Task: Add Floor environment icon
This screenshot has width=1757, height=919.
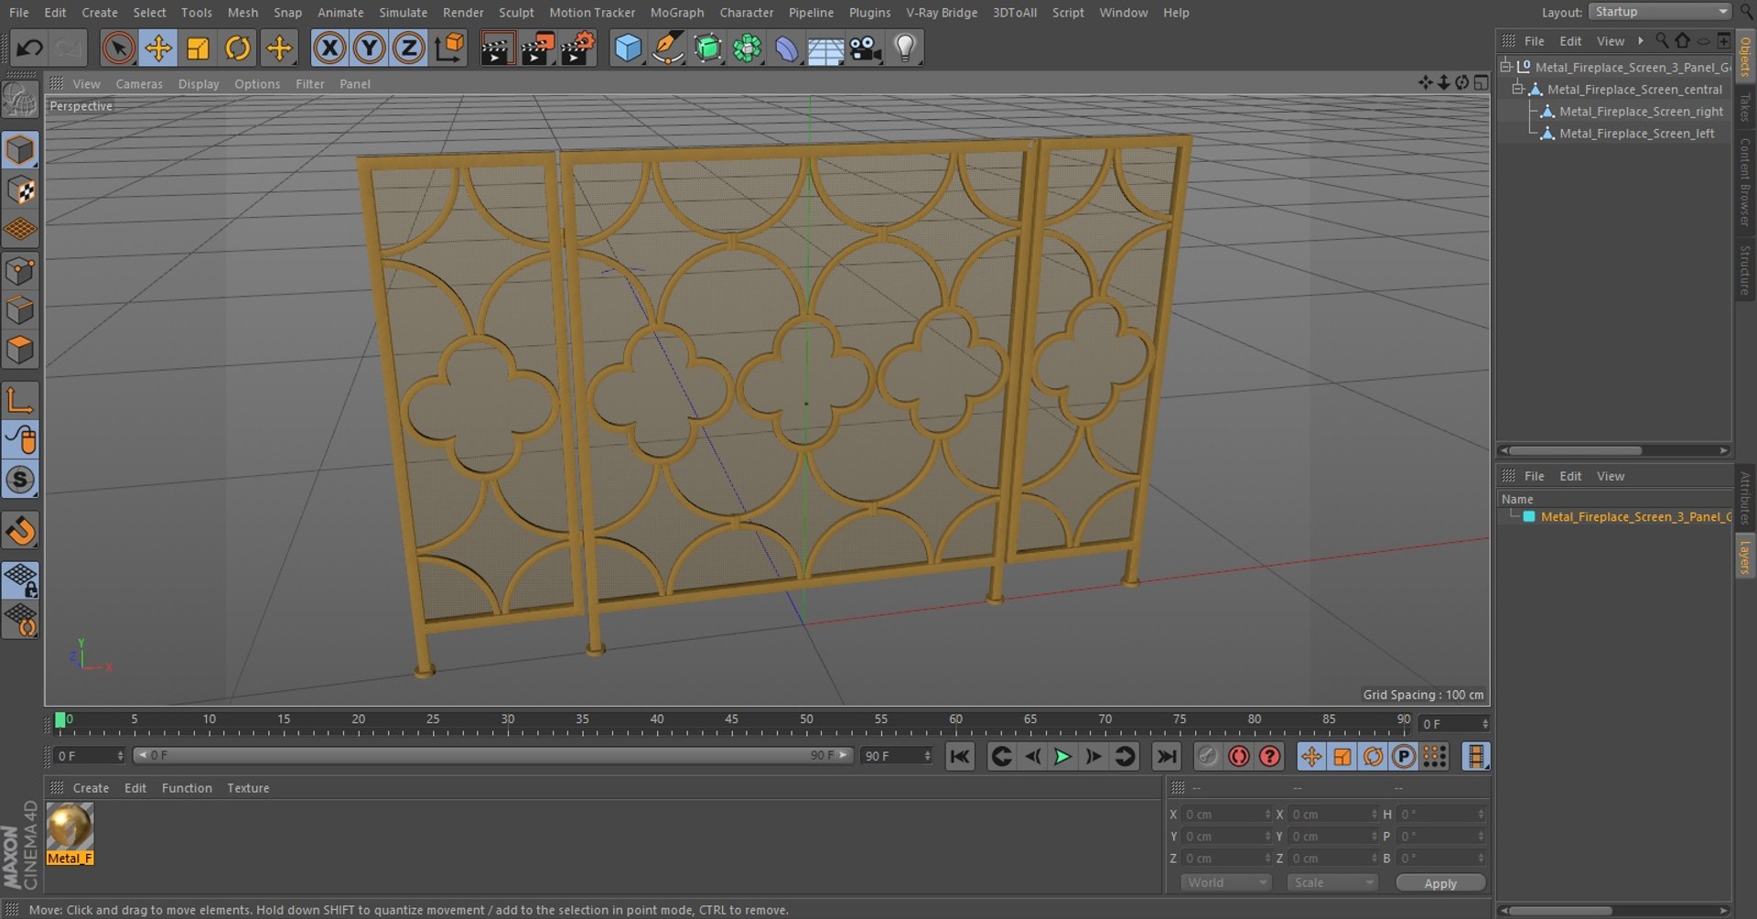Action: coord(825,48)
